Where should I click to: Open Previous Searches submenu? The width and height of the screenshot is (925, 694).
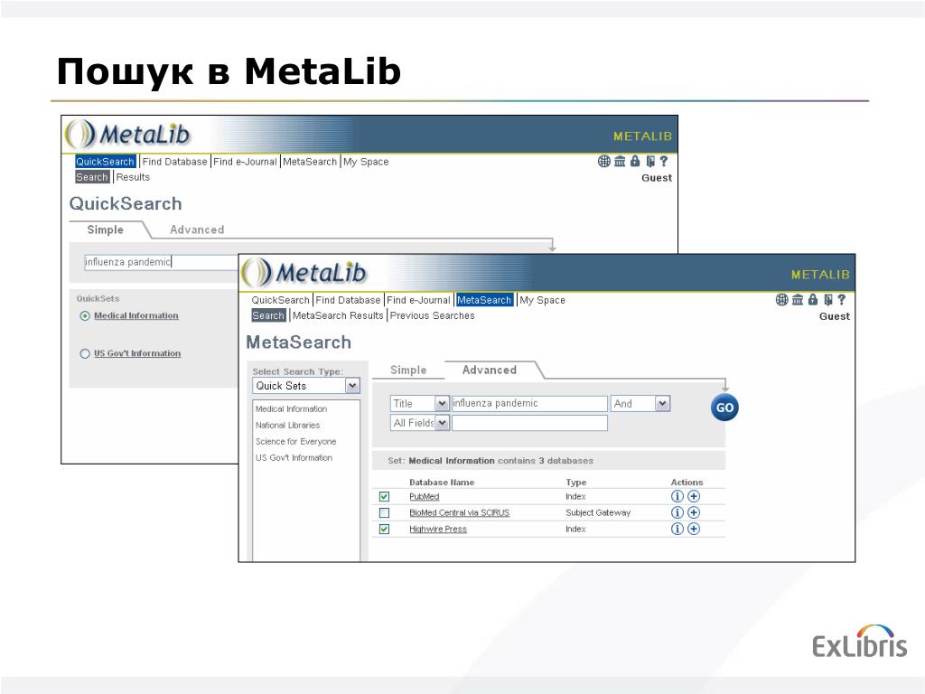pyautogui.click(x=433, y=315)
